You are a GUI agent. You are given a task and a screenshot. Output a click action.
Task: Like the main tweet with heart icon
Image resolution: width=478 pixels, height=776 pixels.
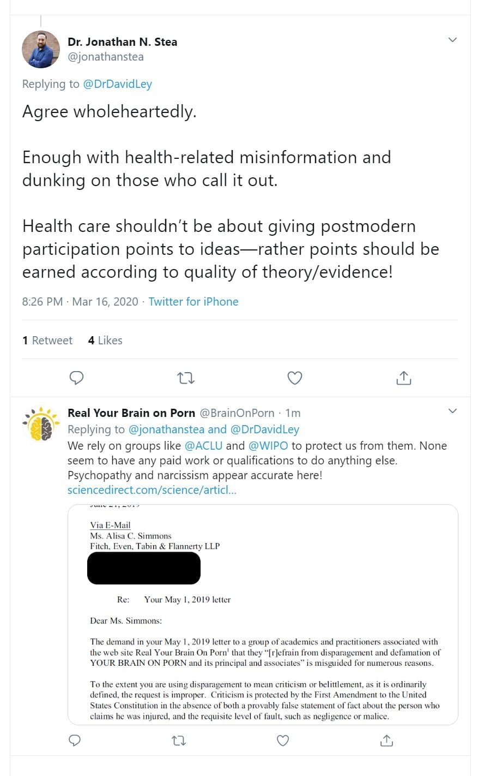(x=294, y=378)
